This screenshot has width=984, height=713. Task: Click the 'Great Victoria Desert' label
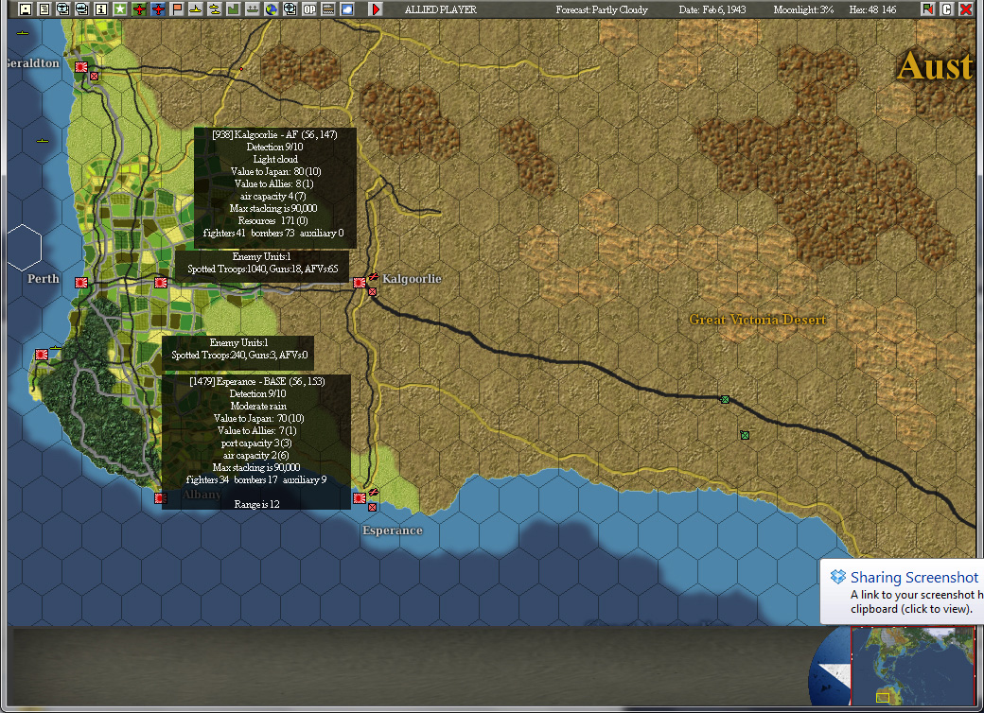(x=758, y=320)
